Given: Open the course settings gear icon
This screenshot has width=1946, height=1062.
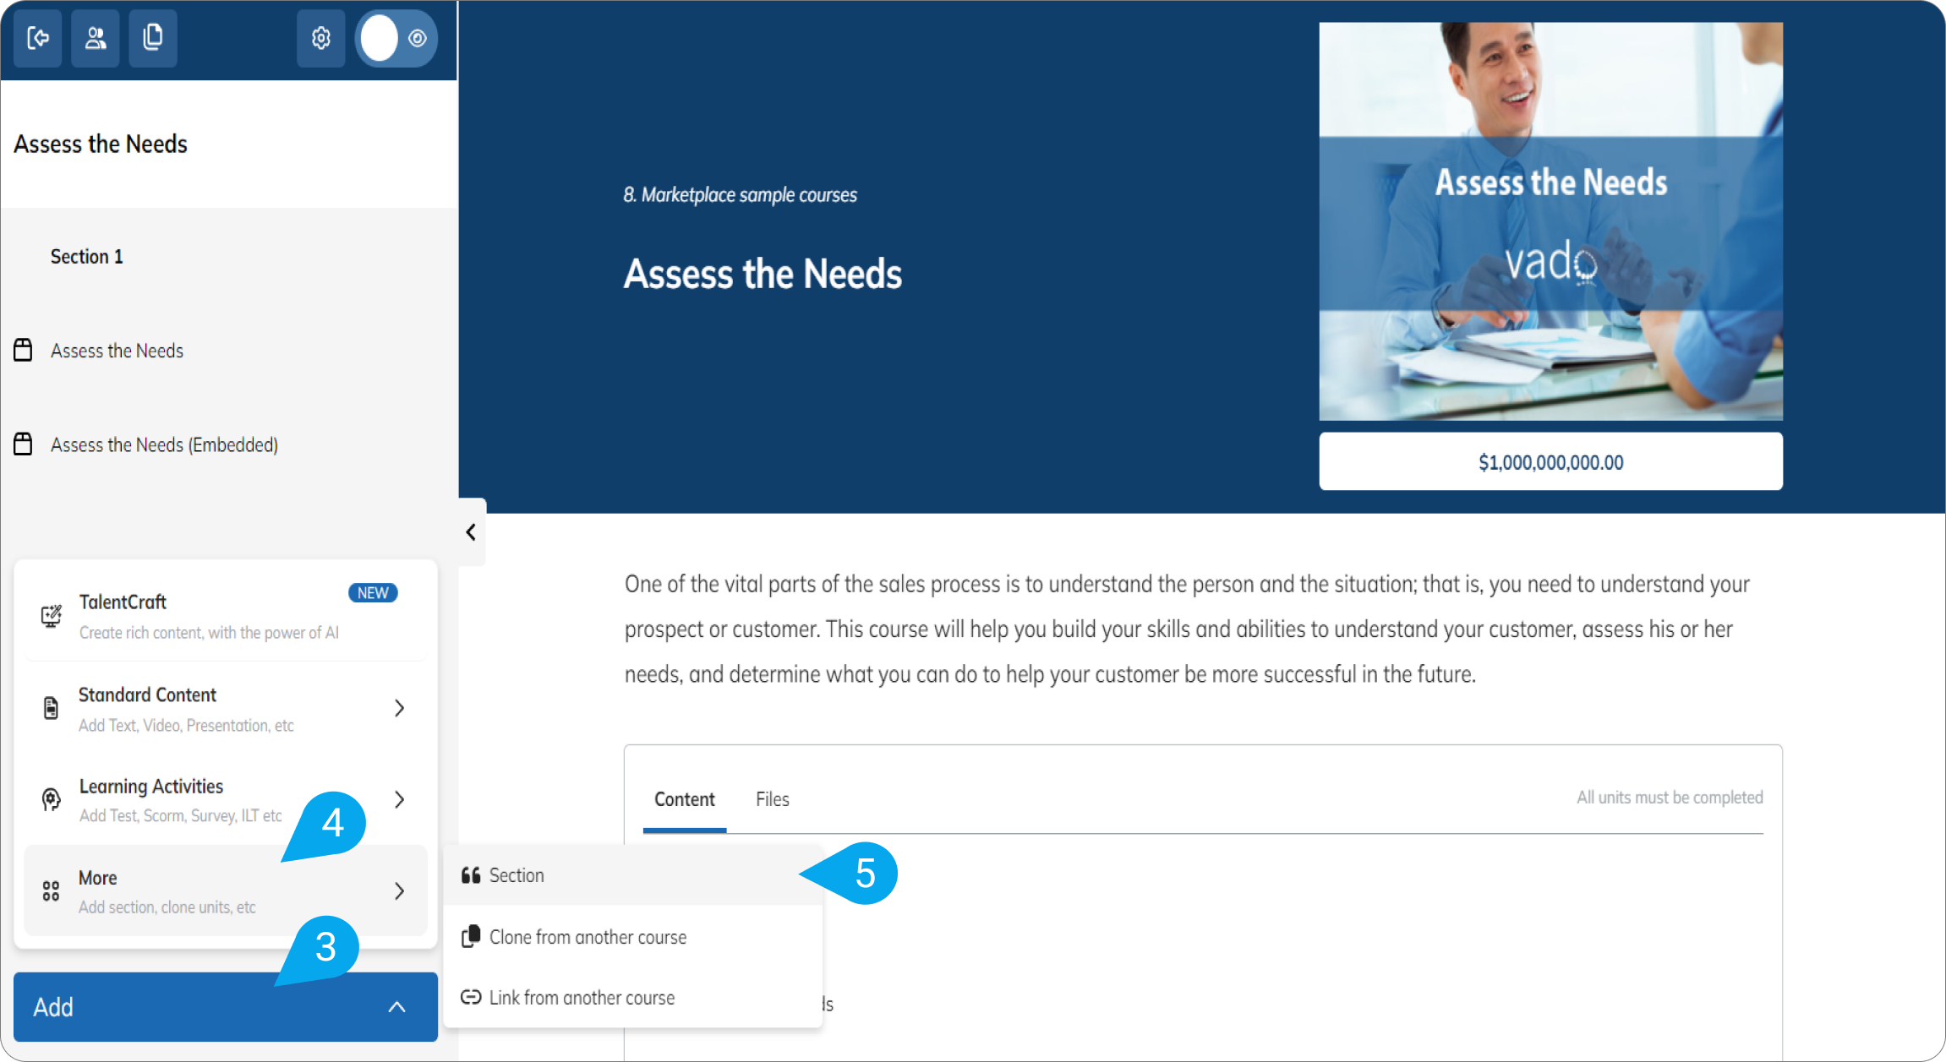Looking at the screenshot, I should point(320,38).
